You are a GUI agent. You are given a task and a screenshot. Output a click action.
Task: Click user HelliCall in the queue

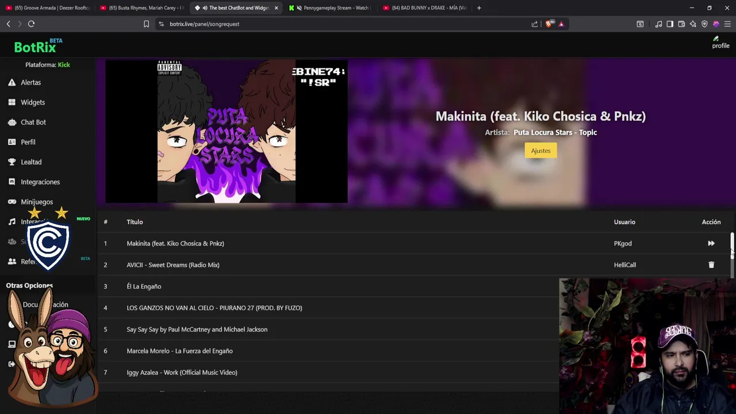tap(624, 265)
